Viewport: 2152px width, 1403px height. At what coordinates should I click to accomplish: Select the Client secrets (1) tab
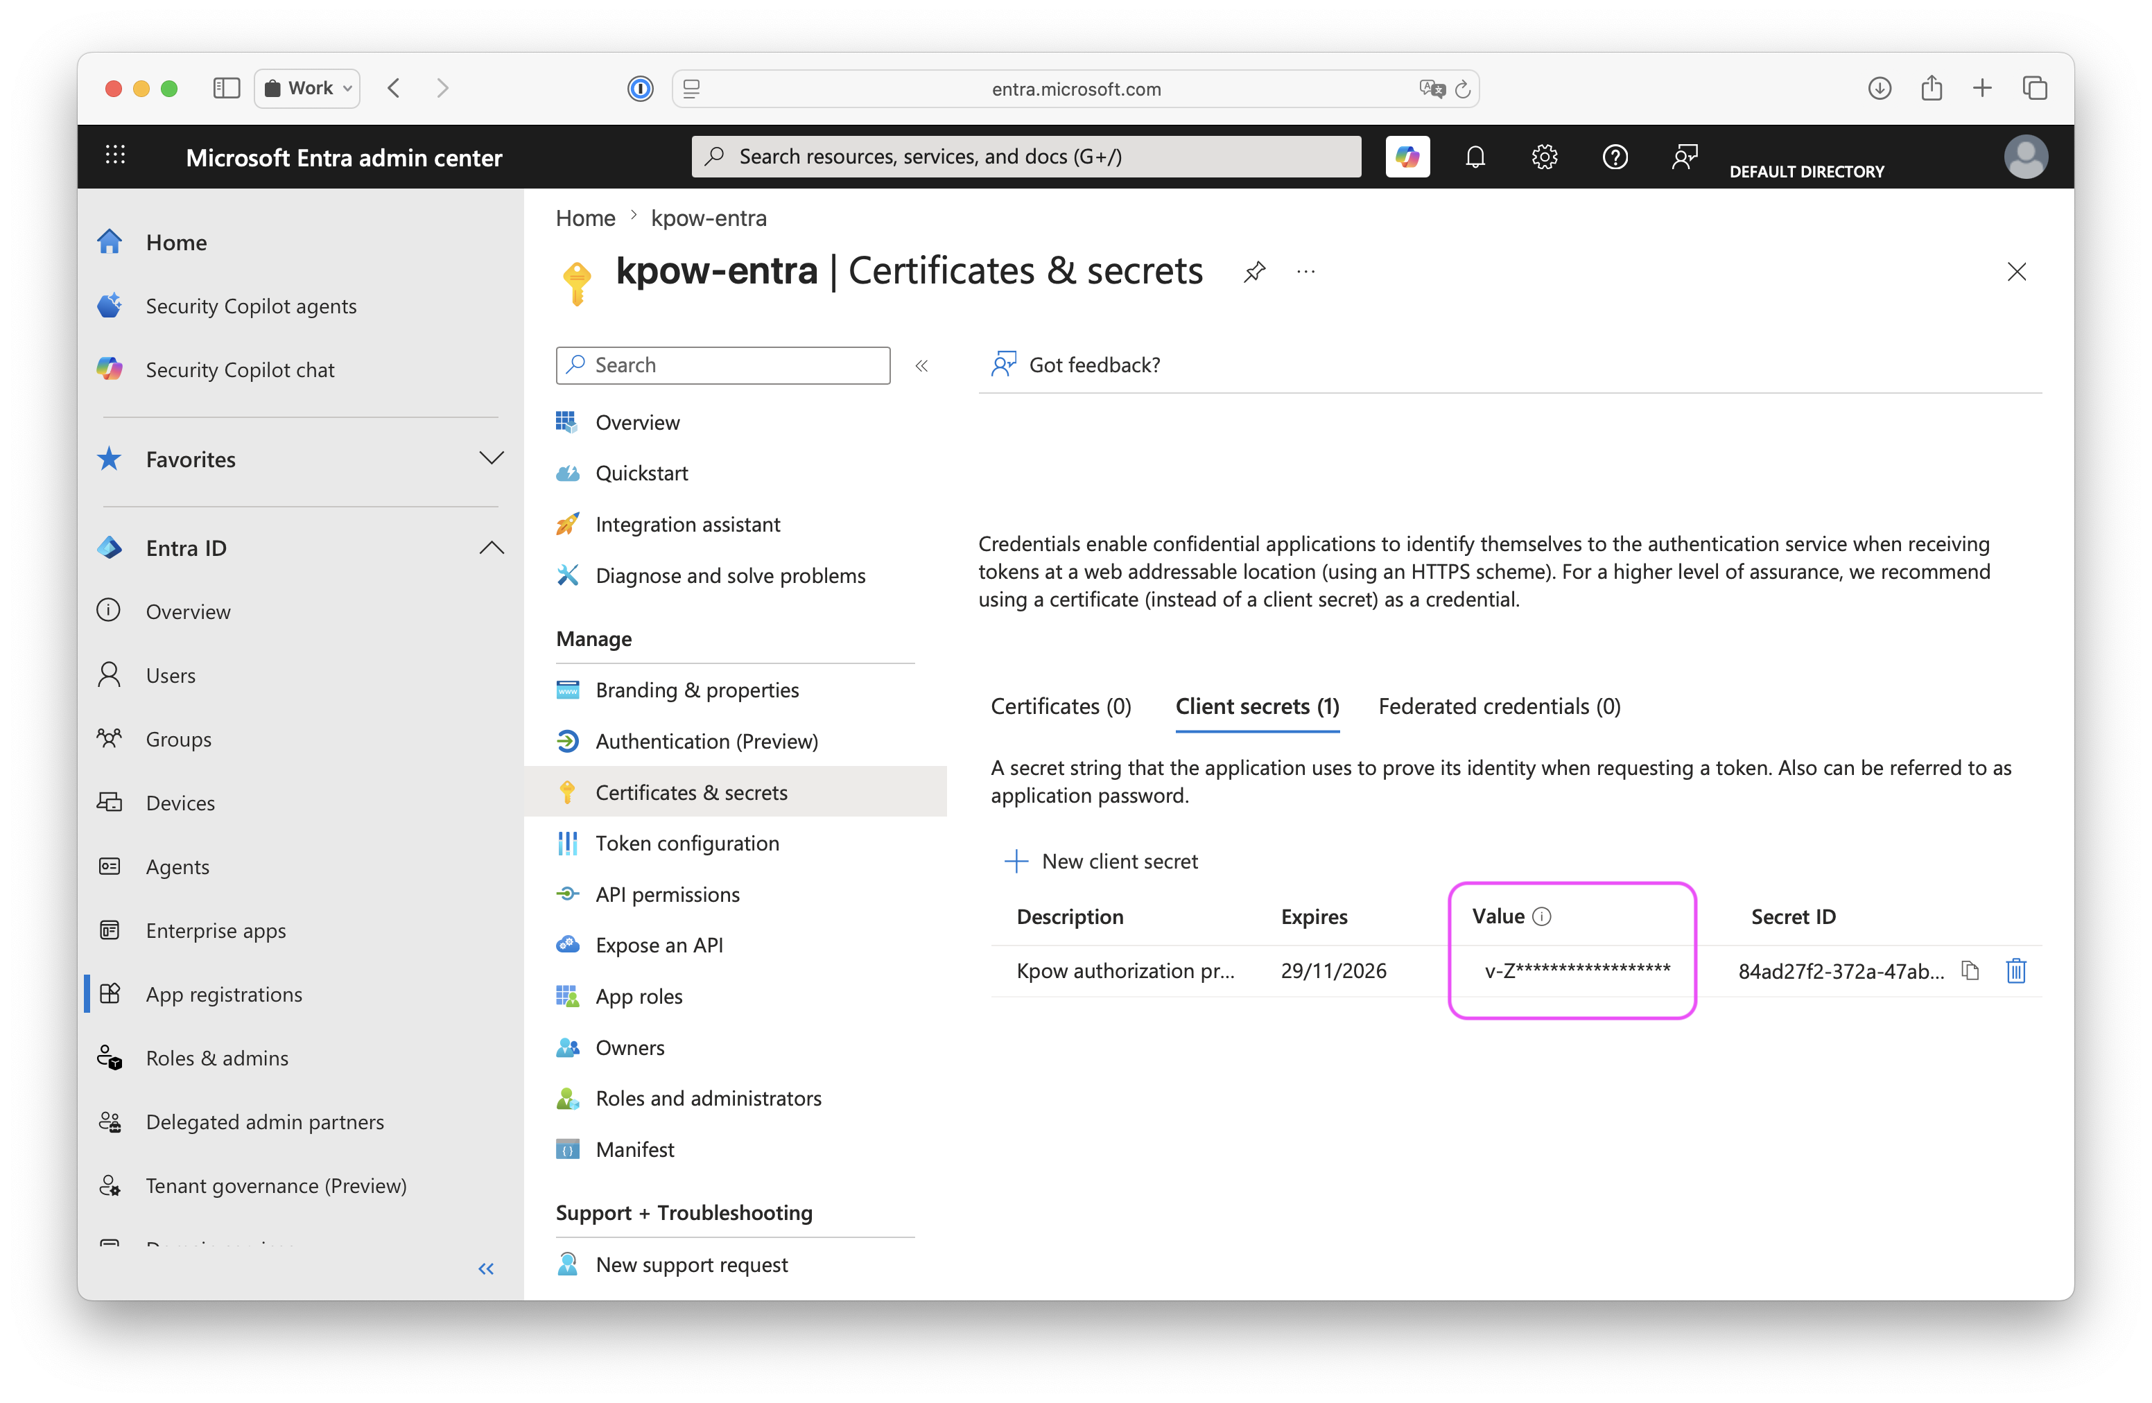click(1257, 706)
